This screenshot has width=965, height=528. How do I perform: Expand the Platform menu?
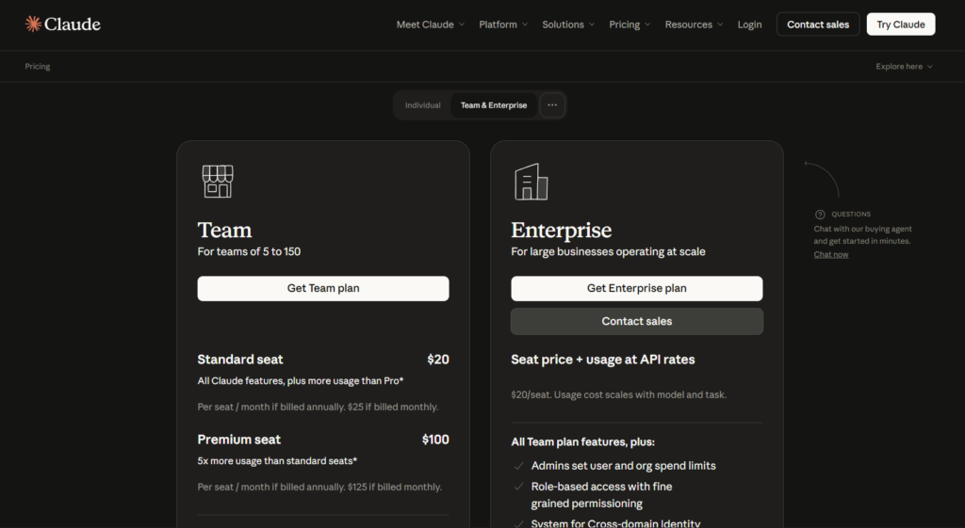(x=503, y=24)
